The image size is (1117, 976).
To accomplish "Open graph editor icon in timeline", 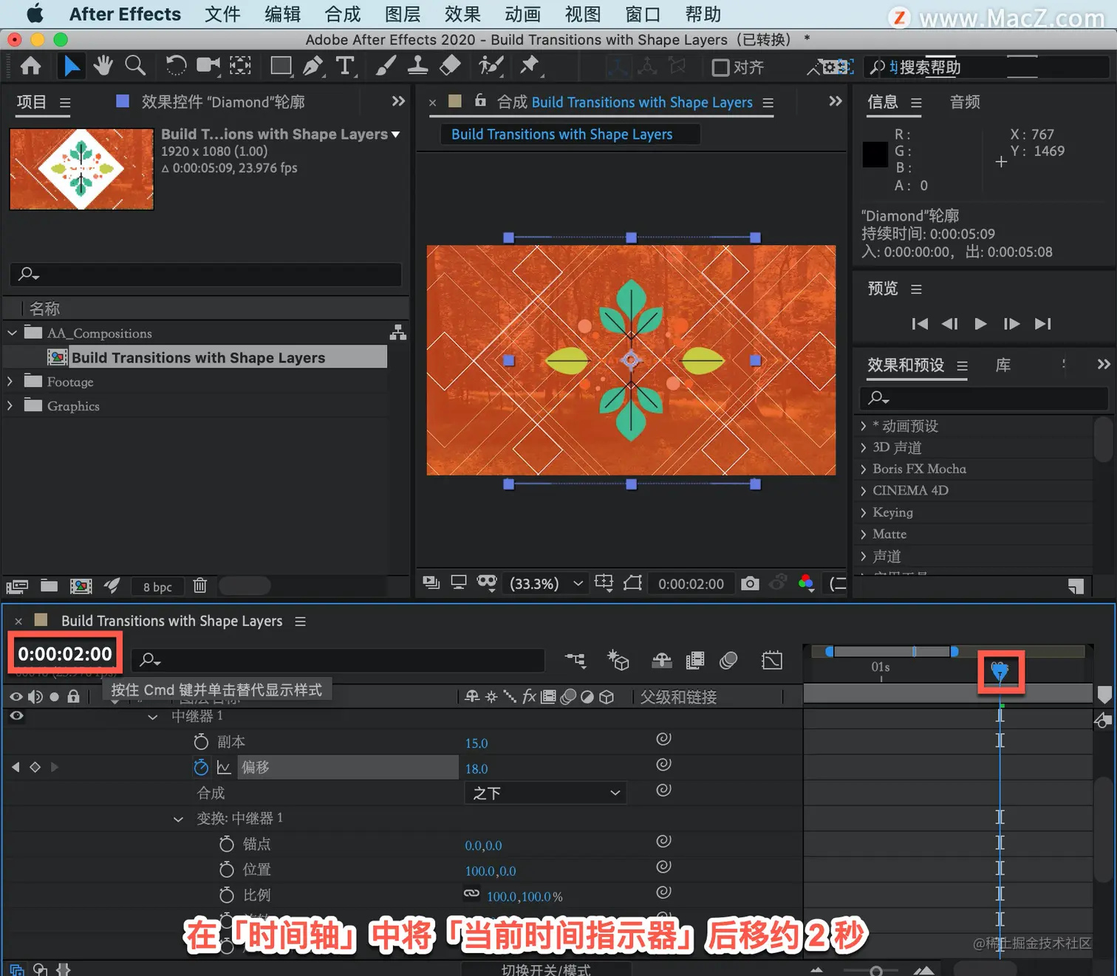I will point(772,660).
